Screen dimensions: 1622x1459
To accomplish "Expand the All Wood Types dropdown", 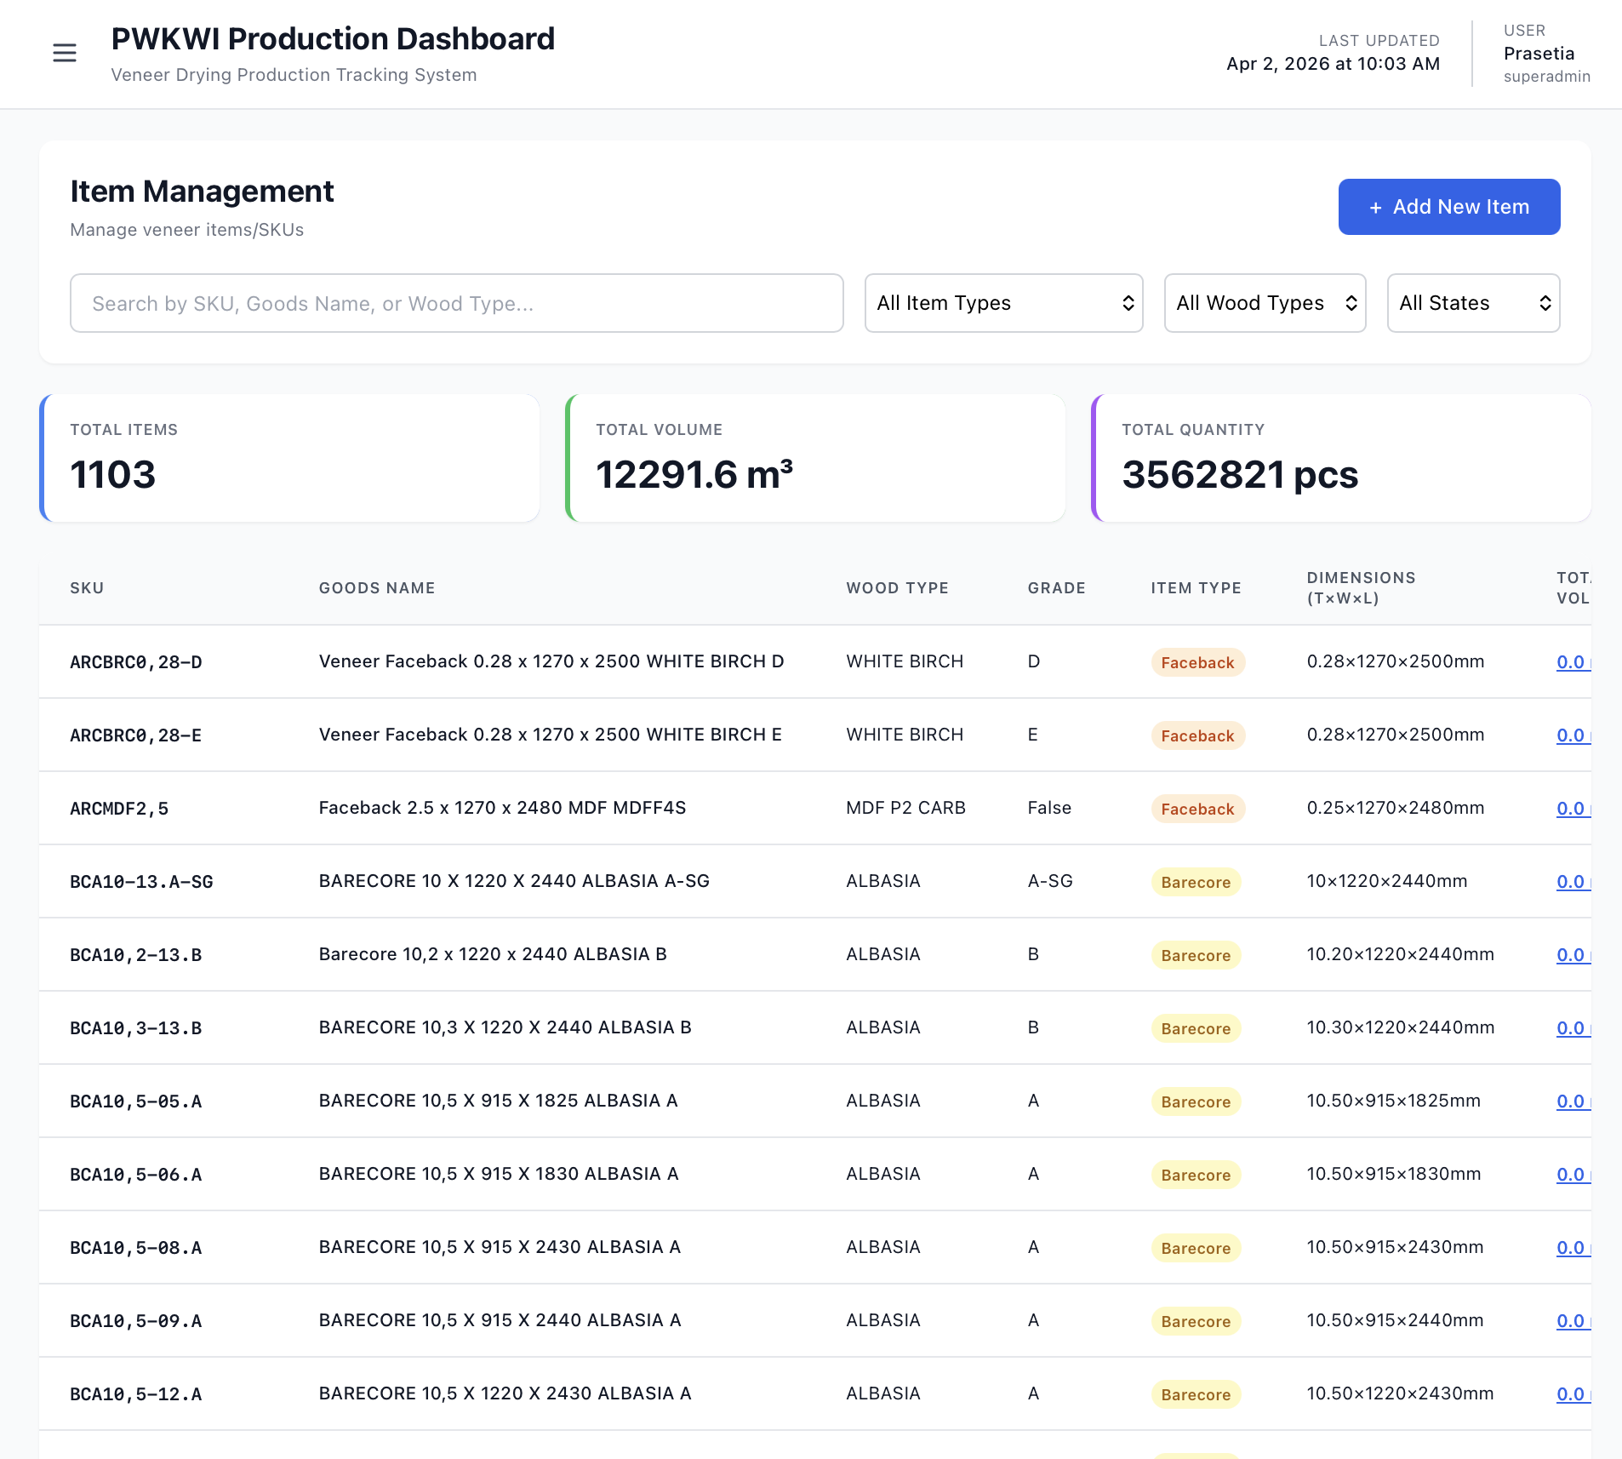I will point(1264,303).
